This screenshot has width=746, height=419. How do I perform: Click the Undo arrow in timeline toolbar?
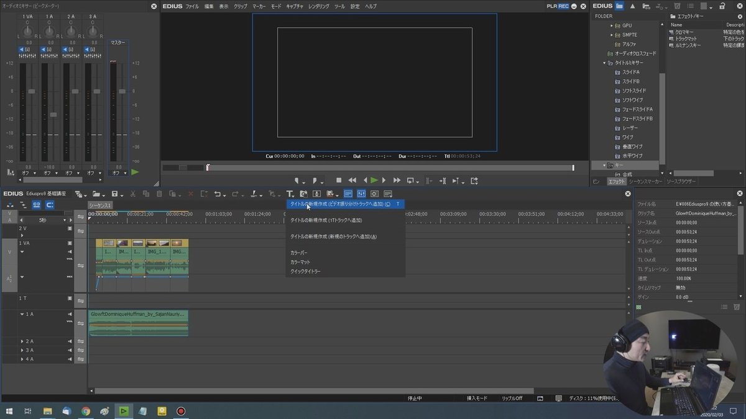(x=218, y=194)
